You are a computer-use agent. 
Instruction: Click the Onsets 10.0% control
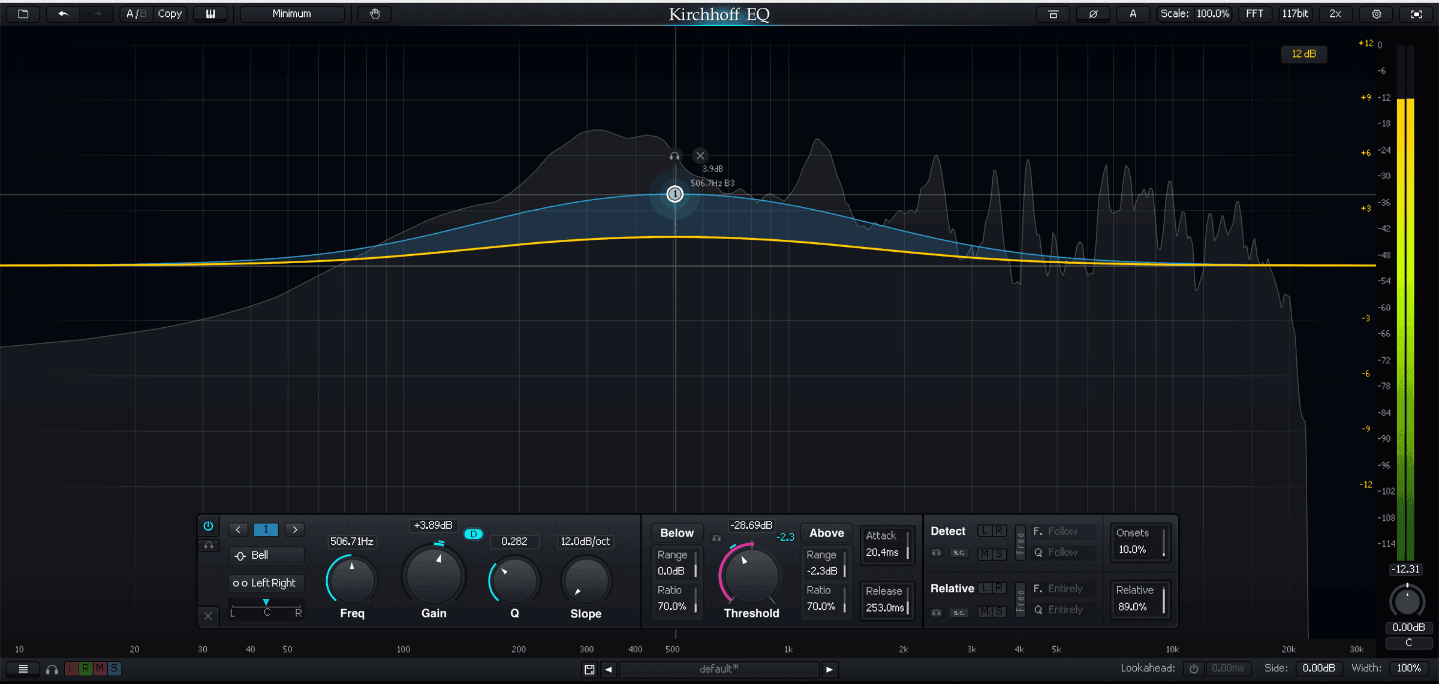tap(1139, 541)
